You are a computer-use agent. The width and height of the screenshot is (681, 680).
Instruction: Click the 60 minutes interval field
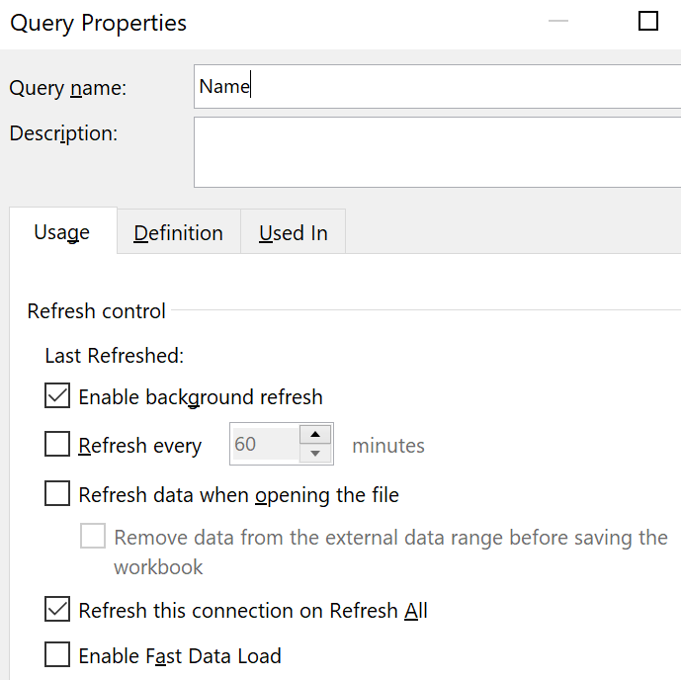coord(264,445)
